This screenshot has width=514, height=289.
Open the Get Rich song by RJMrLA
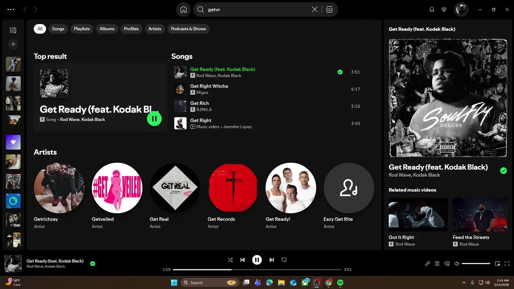(200, 103)
